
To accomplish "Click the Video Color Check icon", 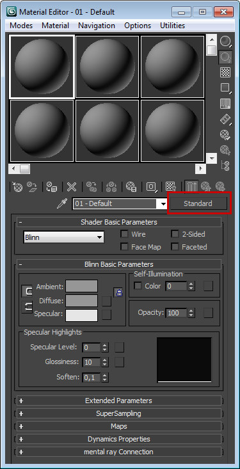I will tap(225, 104).
